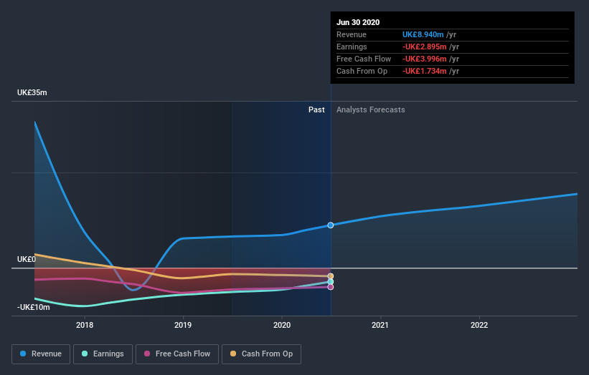Click the pink Free Cash Flow data point
The width and height of the screenshot is (589, 375).
point(331,287)
